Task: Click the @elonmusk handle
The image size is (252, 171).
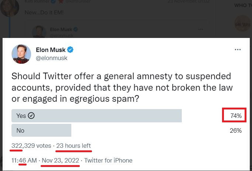Action: click(51, 58)
